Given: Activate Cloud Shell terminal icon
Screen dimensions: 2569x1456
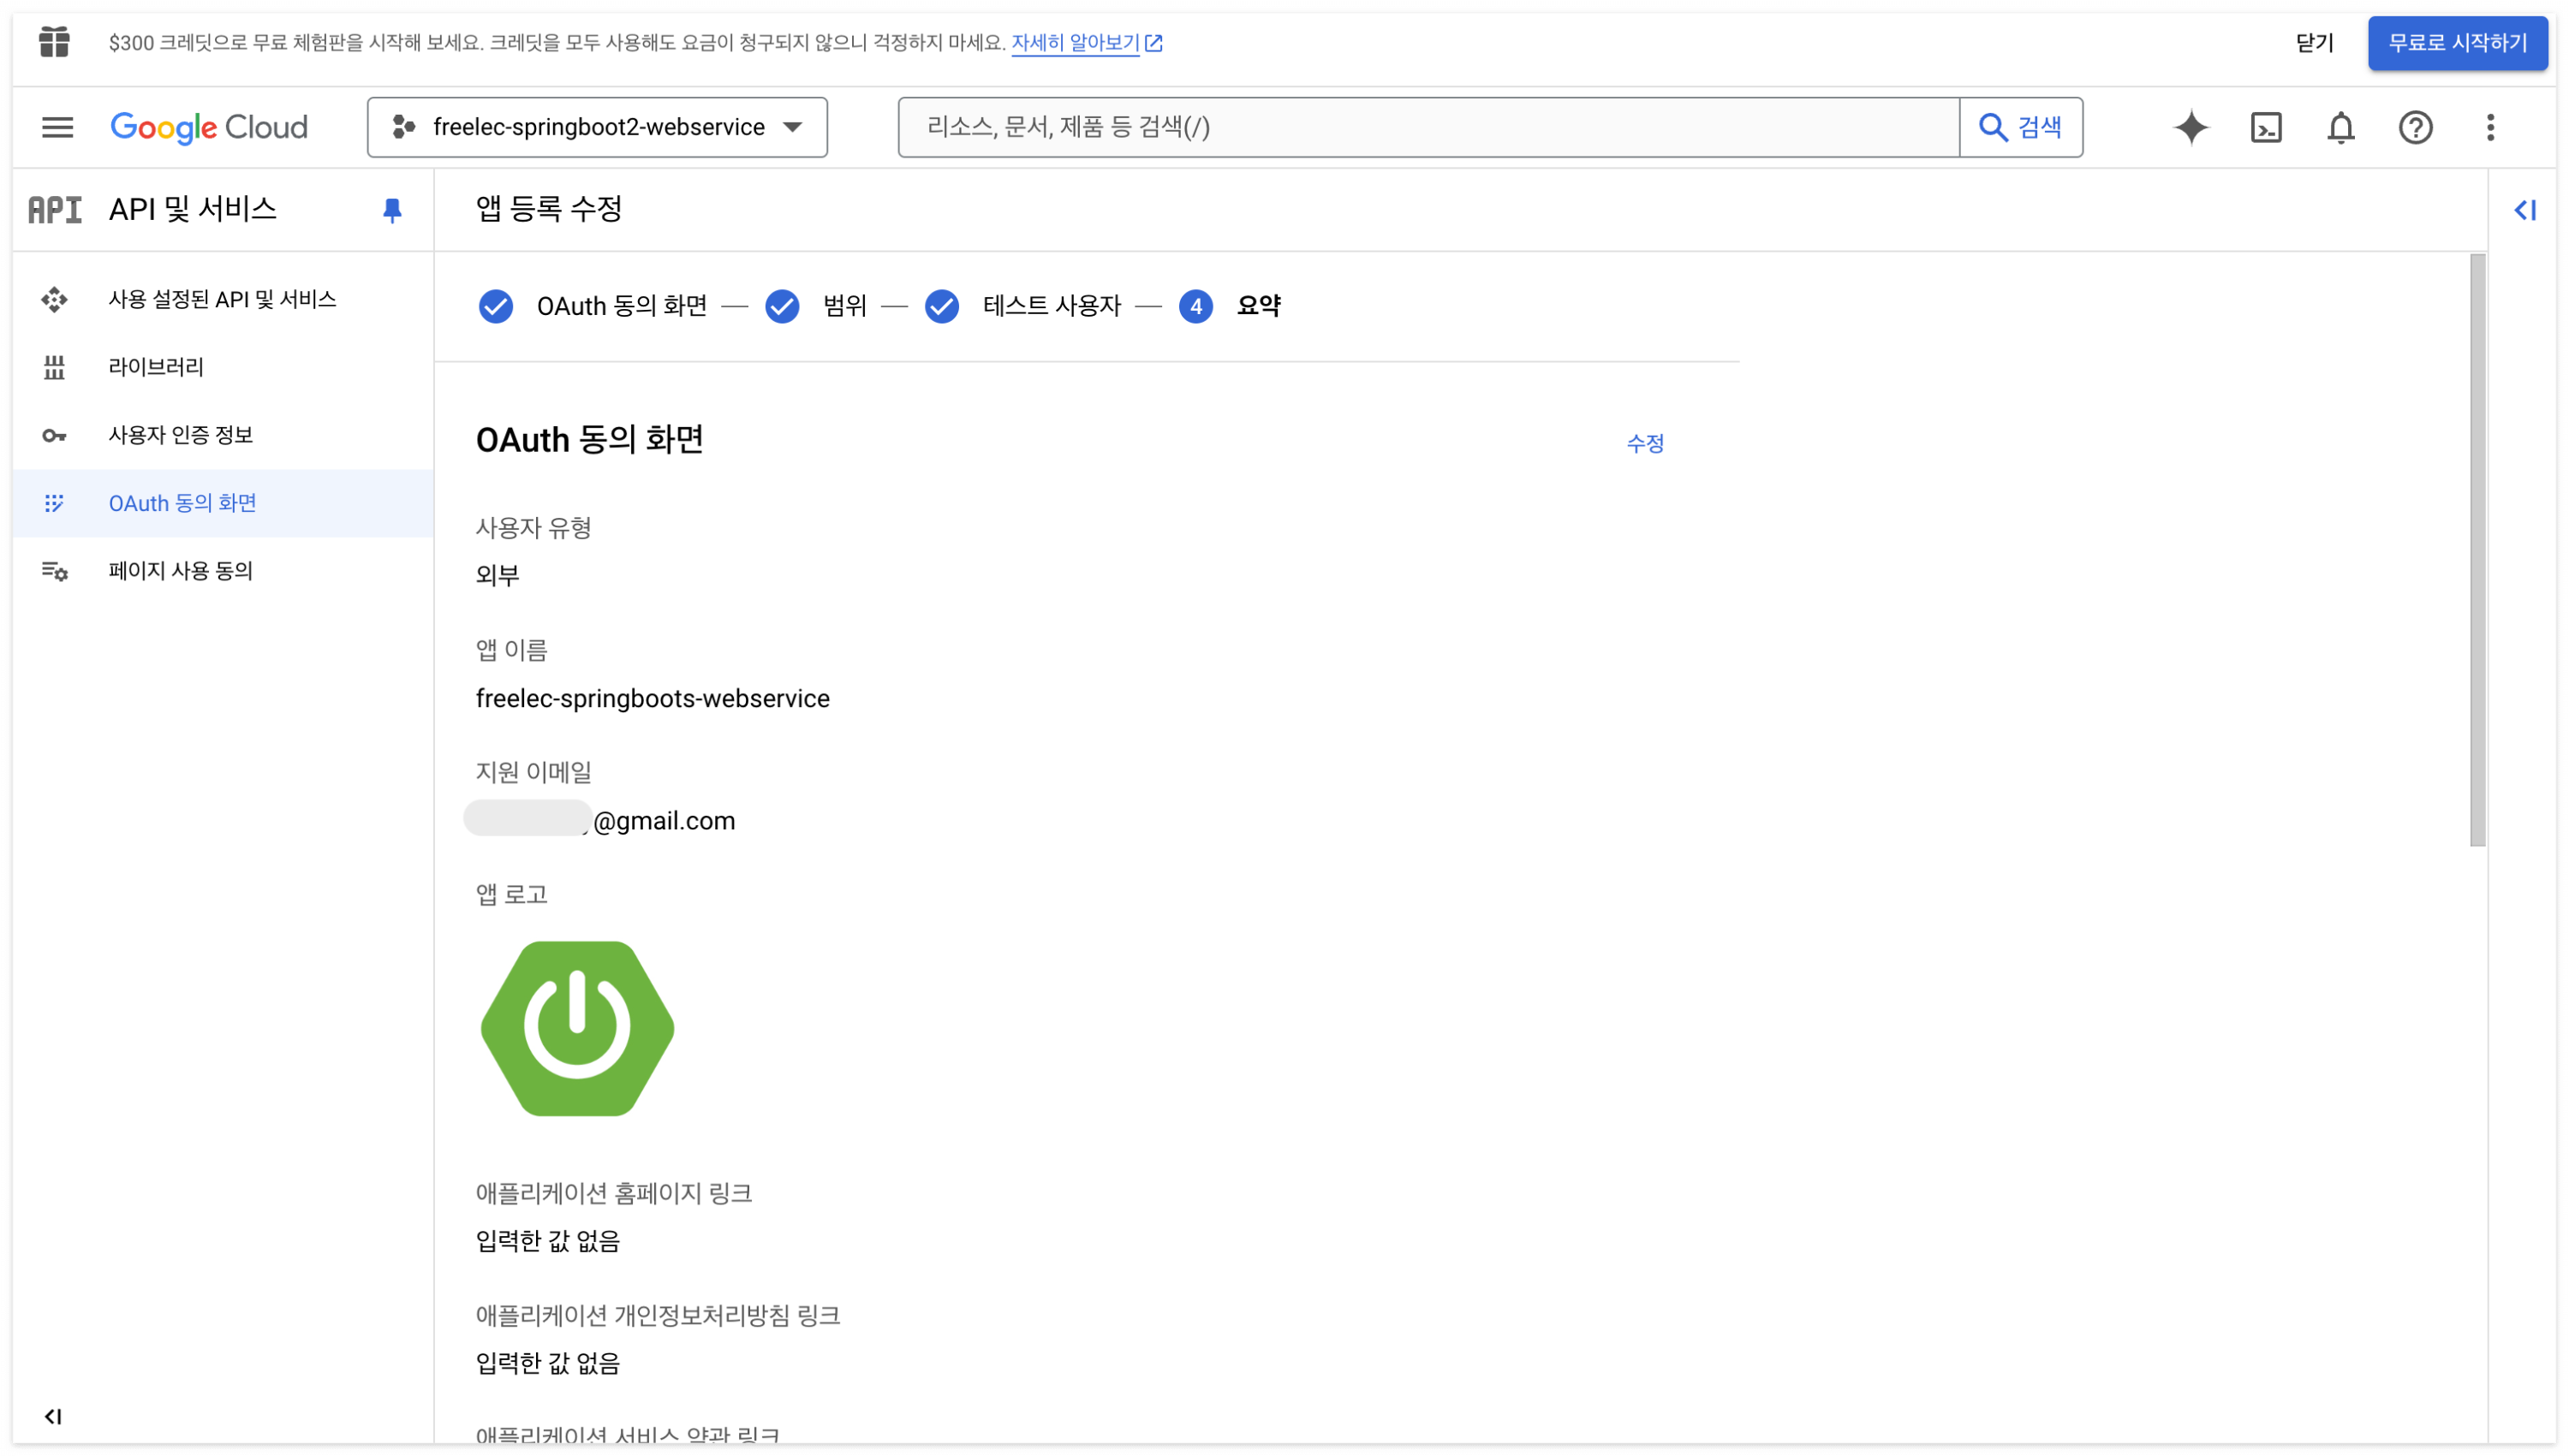Looking at the screenshot, I should click(2265, 127).
